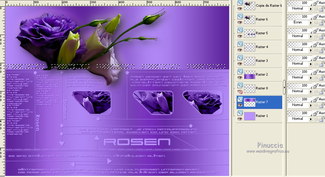325x177 pixels.
Task: Click the raster layer type icon for Copie de Raster 6
Action: pyautogui.click(x=240, y=3)
